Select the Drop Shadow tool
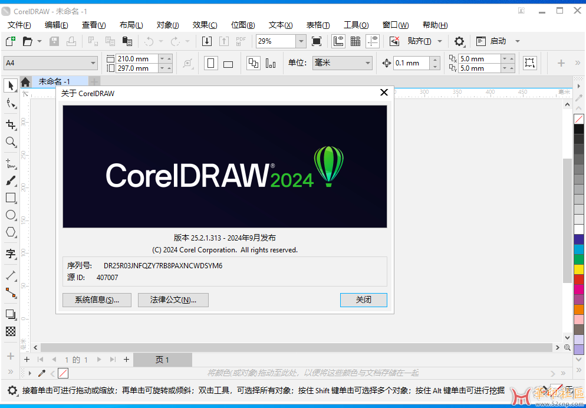The image size is (586, 408). tap(11, 314)
